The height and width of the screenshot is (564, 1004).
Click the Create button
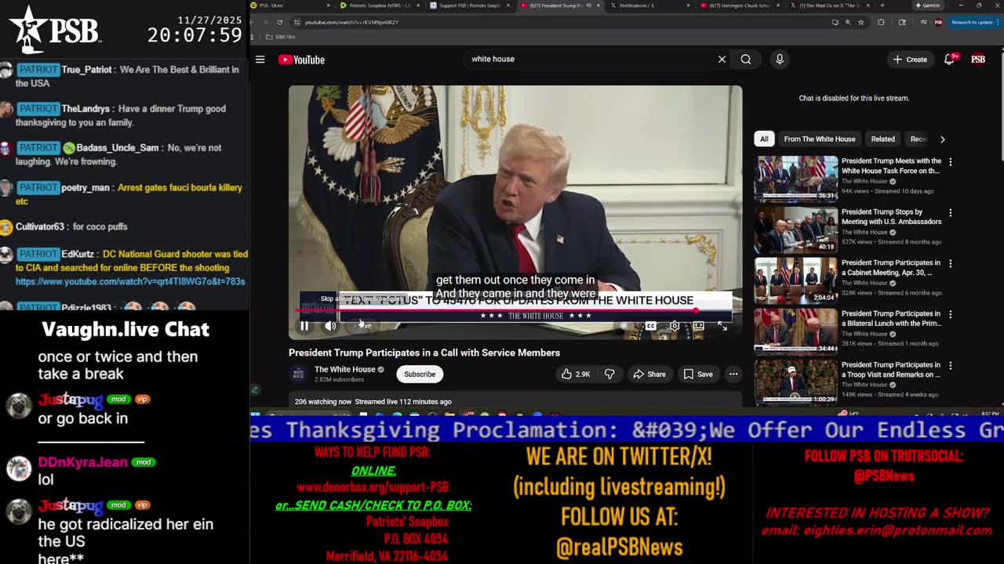[910, 60]
